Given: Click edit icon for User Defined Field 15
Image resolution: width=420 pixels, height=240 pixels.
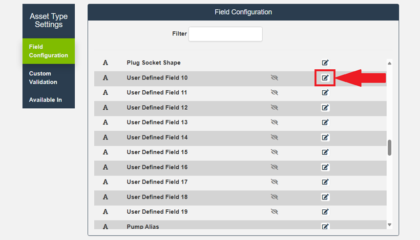Looking at the screenshot, I should tap(325, 152).
